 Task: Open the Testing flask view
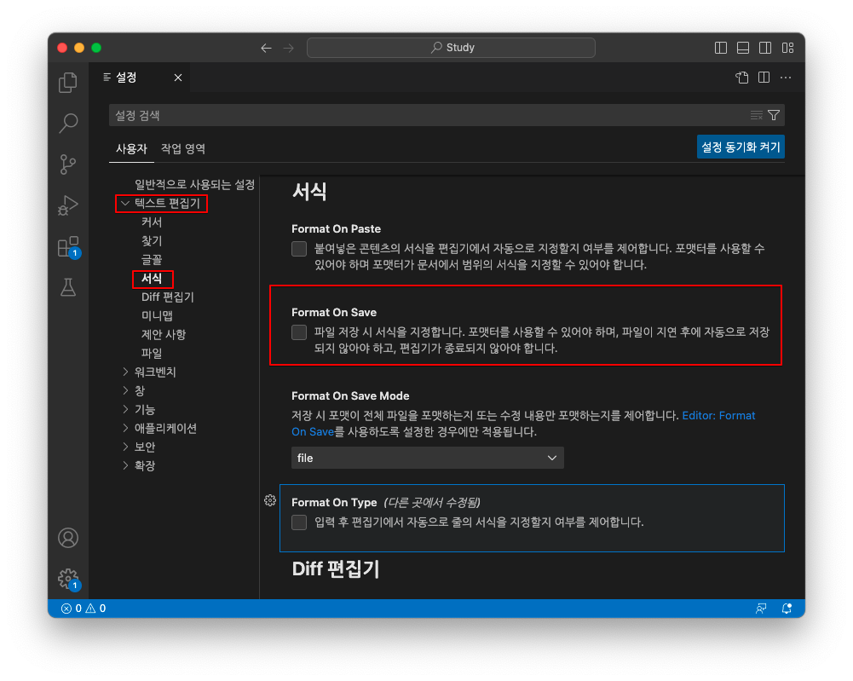pyautogui.click(x=68, y=287)
